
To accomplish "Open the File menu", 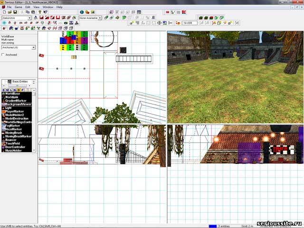I will pyautogui.click(x=9, y=7).
